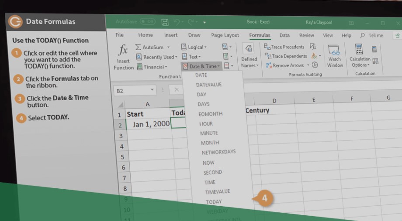Click Remove Arrows button
402x221 pixels.
(285, 65)
